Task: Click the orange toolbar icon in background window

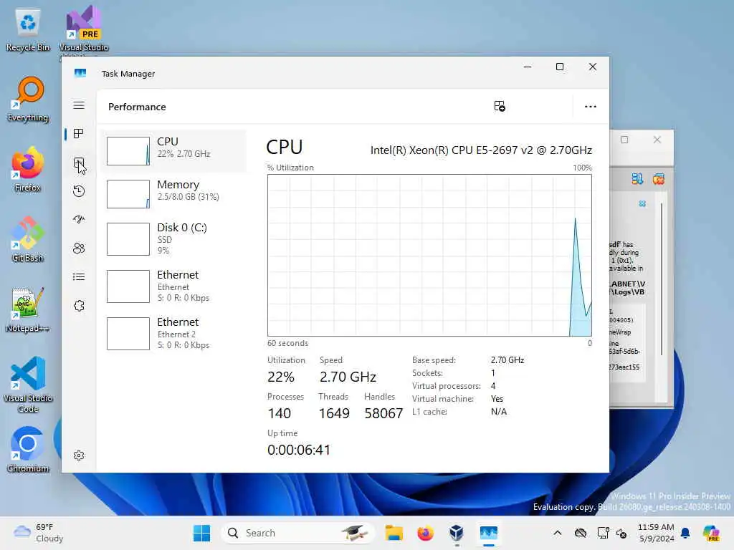Action: 659,178
